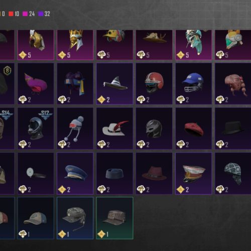Click the camo cap with headset microphone
Screen dimensions: 251x251
pyautogui.click(x=75, y=218)
